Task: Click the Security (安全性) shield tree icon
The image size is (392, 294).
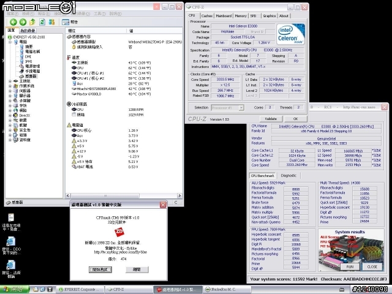Action: pyautogui.click(x=16, y=130)
